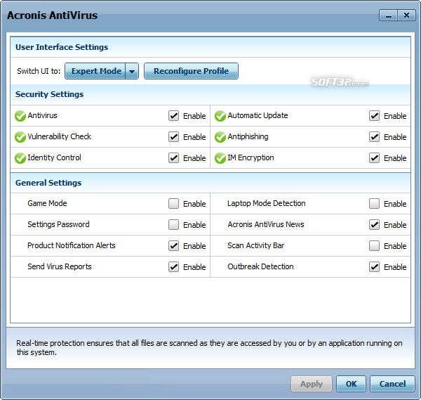Click the Scan Activity Bar label
Viewport: 421px width, 400px height.
tap(256, 245)
